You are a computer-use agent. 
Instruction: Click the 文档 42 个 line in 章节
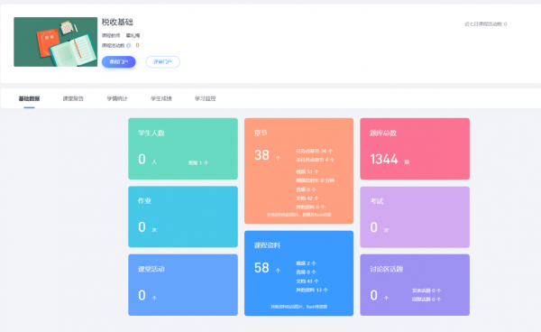click(307, 198)
